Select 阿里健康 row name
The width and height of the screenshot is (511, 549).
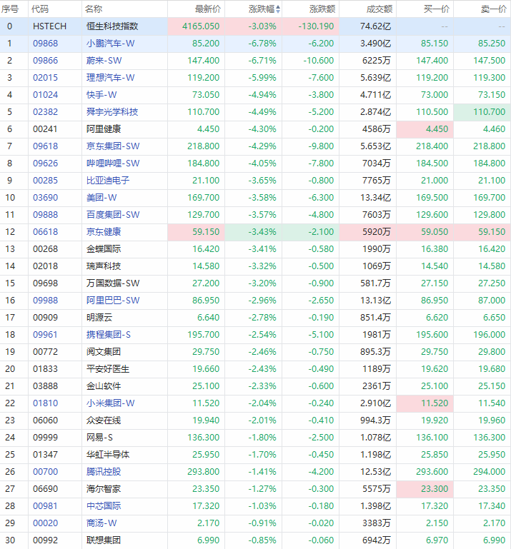(x=104, y=129)
